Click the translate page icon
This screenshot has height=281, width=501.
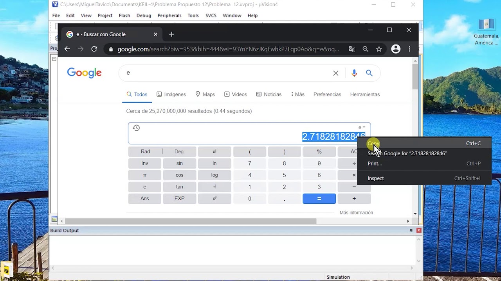352,49
